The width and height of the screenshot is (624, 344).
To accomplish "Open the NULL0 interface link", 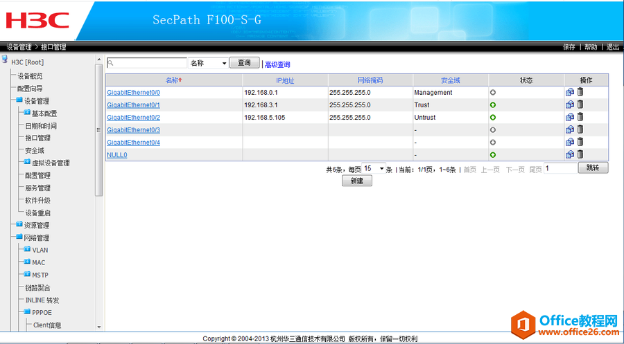I will click(117, 155).
